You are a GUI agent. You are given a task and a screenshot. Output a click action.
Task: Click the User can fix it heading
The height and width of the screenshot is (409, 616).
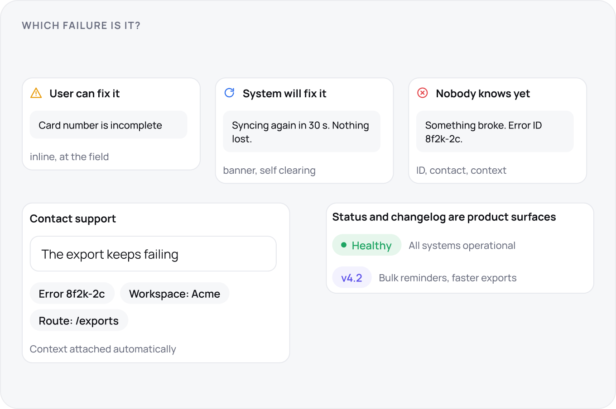point(85,93)
